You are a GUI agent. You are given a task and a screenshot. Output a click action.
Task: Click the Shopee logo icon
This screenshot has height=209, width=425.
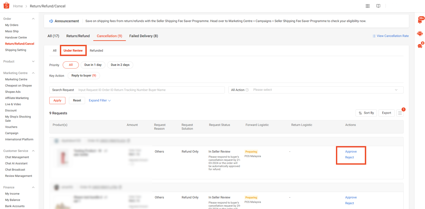(6, 6)
